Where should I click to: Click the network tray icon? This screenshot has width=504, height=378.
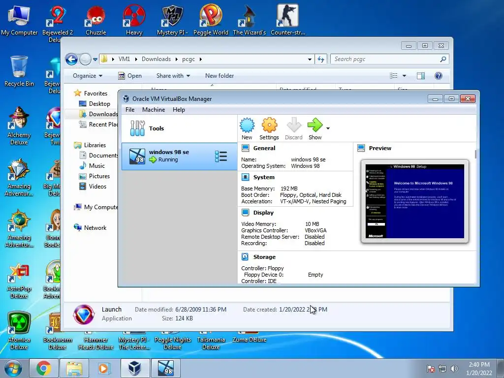(x=442, y=369)
